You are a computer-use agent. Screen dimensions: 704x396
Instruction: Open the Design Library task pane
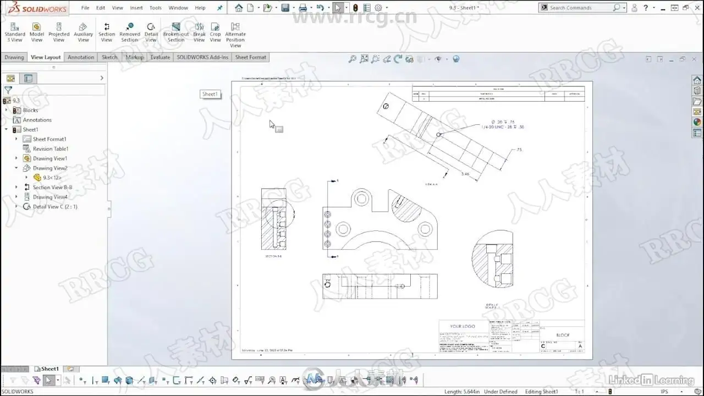(697, 91)
